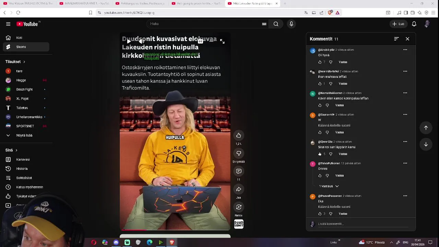
Task: Sort comments using the sort icon
Action: [x=396, y=39]
